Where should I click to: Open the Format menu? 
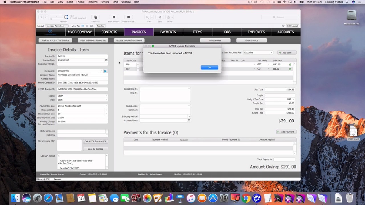pos(80,2)
